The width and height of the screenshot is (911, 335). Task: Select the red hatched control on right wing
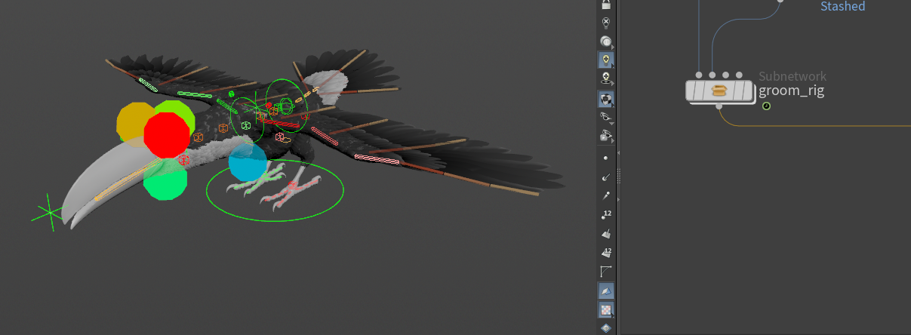pos(377,158)
